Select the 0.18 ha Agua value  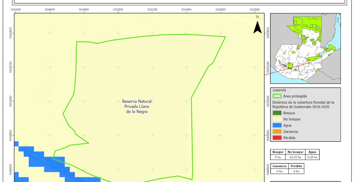click(312, 157)
